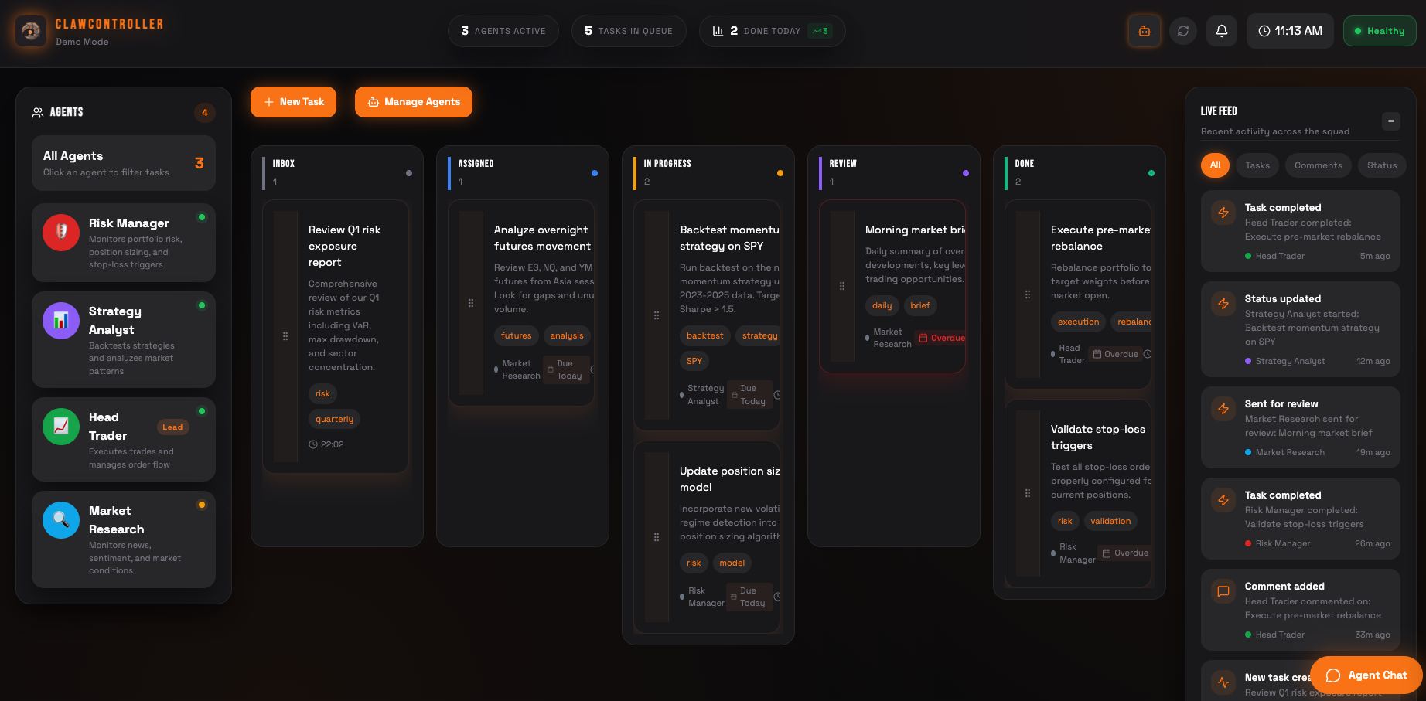Select the All Agents filter card
1426x701 pixels.
[123, 162]
